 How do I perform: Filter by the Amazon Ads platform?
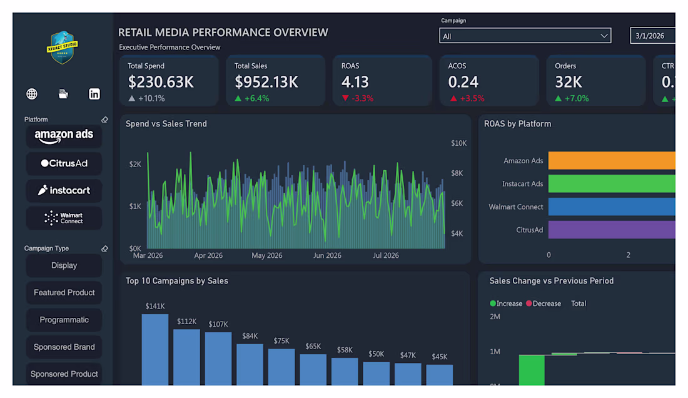coord(64,136)
